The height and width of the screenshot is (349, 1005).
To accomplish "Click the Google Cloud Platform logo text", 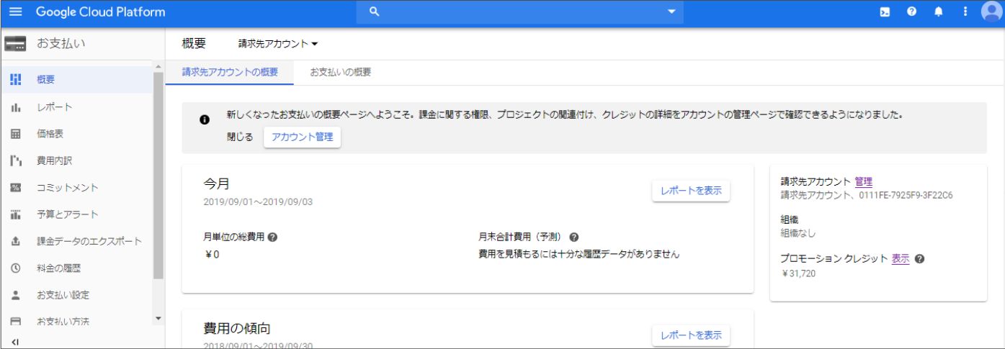I will [100, 12].
